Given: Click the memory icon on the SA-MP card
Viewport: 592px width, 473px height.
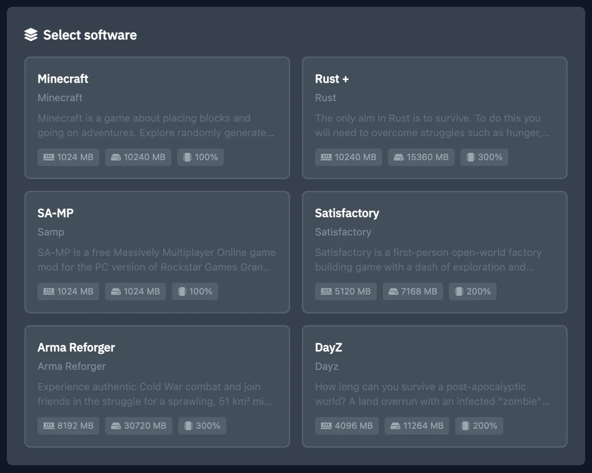Looking at the screenshot, I should point(49,291).
